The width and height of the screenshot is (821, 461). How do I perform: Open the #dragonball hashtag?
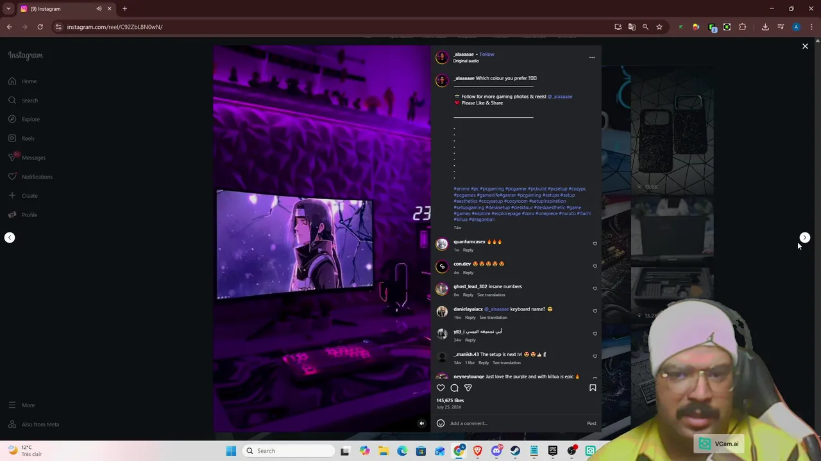click(x=482, y=220)
